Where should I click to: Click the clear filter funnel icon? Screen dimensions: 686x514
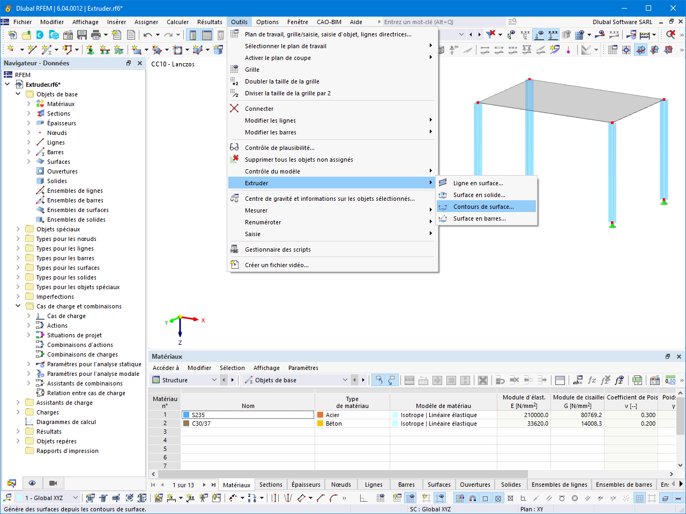tap(490, 35)
